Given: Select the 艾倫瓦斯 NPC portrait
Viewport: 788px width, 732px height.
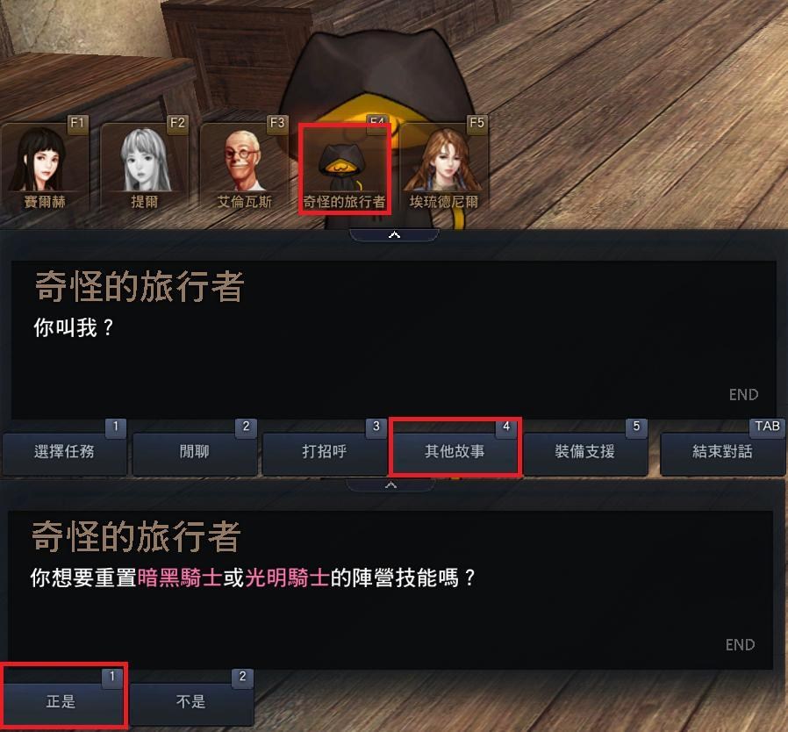Looking at the screenshot, I should 244,168.
